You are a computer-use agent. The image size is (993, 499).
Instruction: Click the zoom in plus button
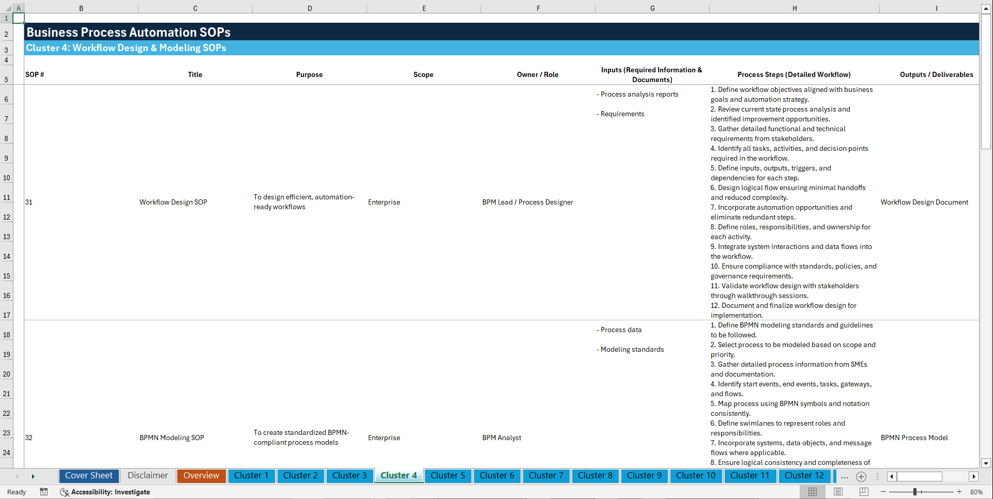point(959,492)
